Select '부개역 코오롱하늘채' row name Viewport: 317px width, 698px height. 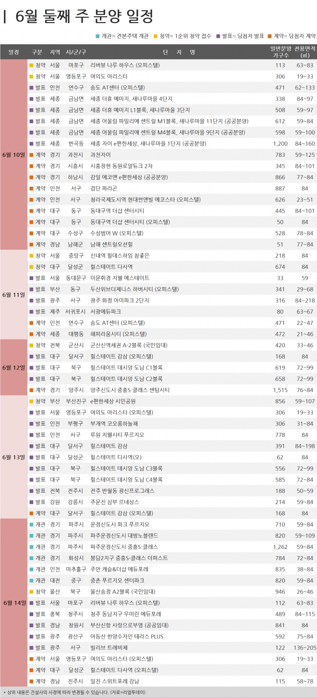click(x=114, y=423)
